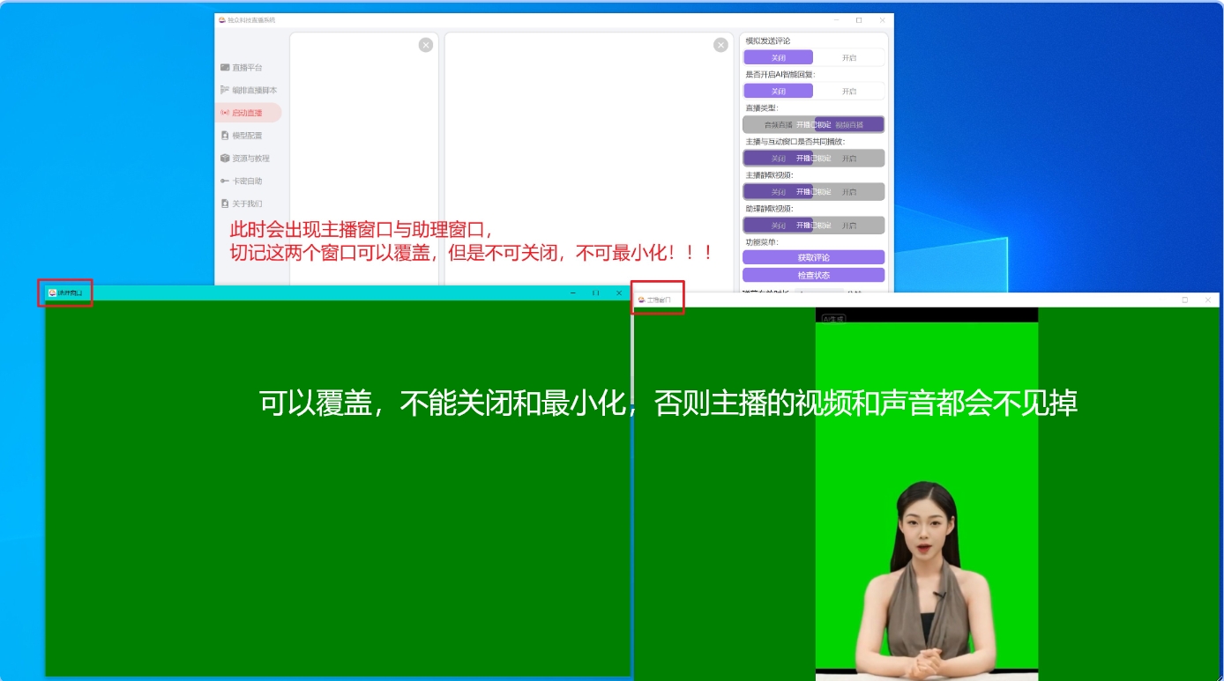Open the 模型配置 sidebar section
Viewport: 1224px width, 681px height.
[x=248, y=136]
